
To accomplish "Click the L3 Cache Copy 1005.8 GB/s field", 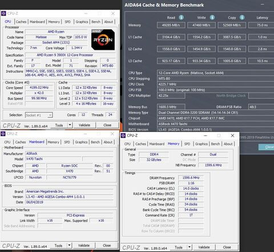I will click(x=232, y=61).
